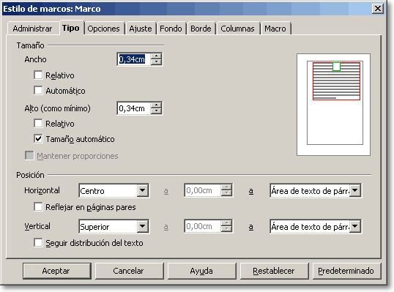This screenshot has height=292, width=394.
Task: Open the Columnas tab
Action: click(x=237, y=29)
